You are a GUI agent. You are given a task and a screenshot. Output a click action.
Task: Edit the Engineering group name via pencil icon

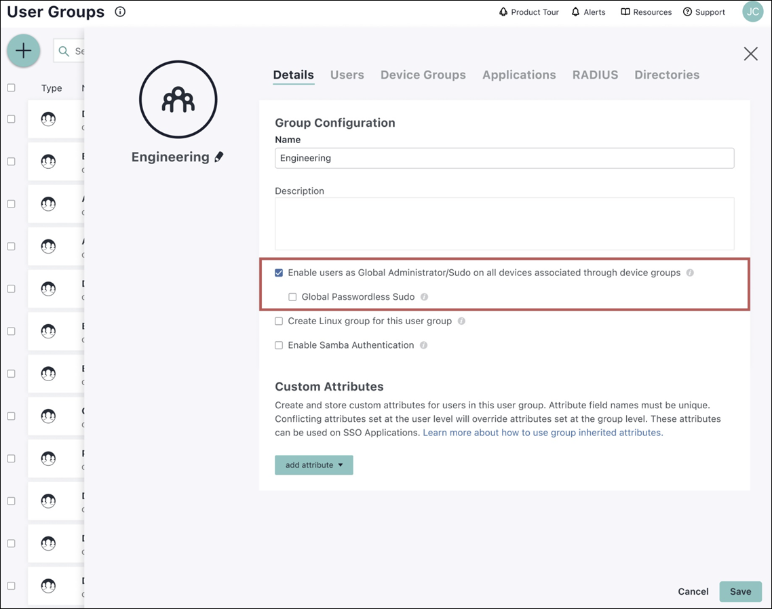(219, 156)
